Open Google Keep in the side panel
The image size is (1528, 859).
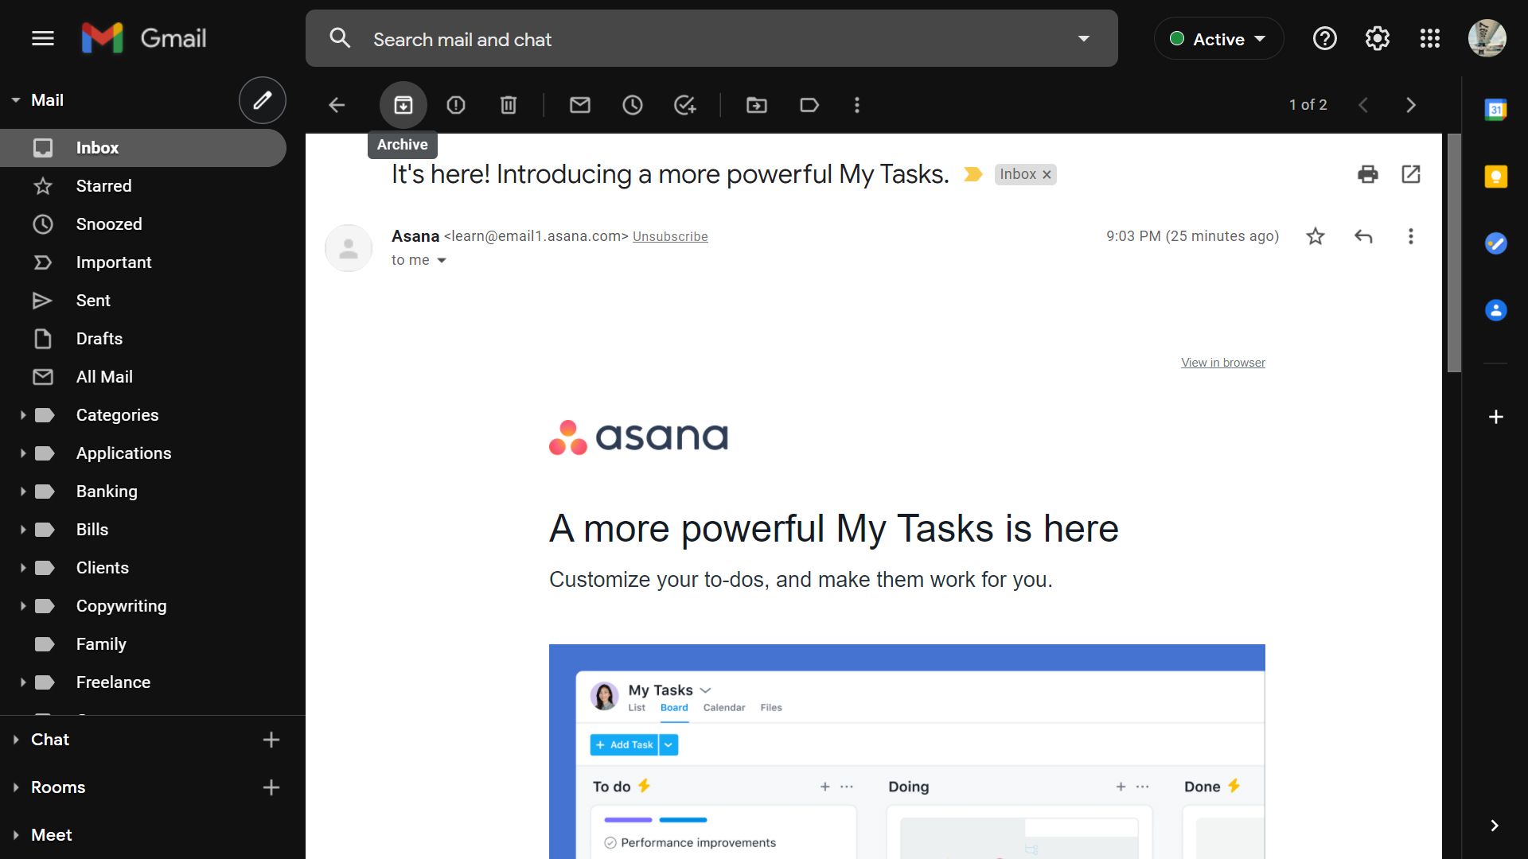pyautogui.click(x=1496, y=177)
